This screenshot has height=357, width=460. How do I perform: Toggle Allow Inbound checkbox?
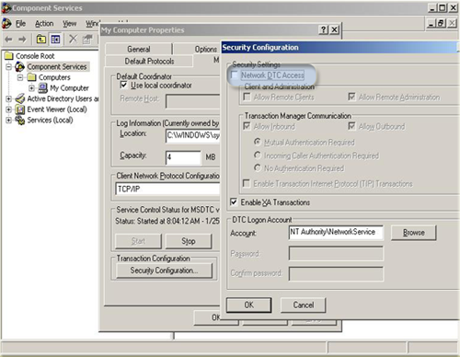pos(247,126)
